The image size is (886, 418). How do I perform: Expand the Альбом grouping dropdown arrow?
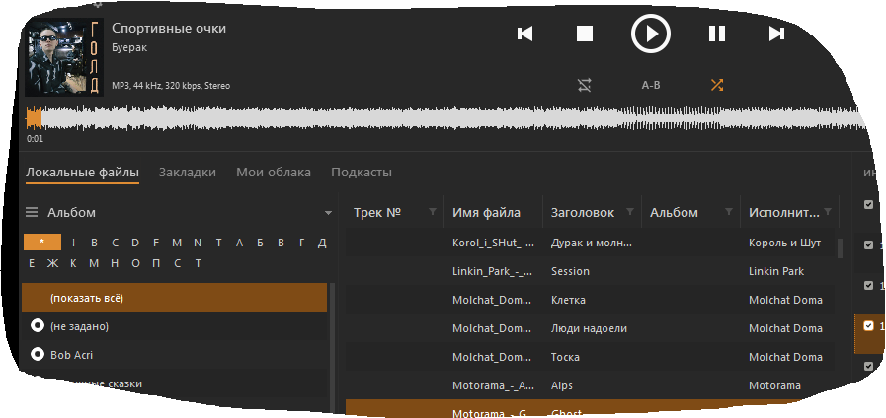tap(328, 213)
